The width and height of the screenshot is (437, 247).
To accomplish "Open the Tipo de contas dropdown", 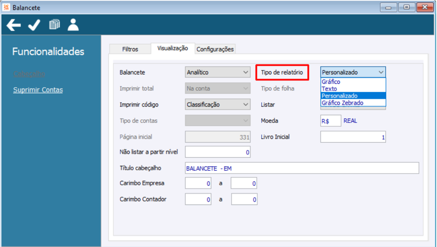I will point(218,121).
